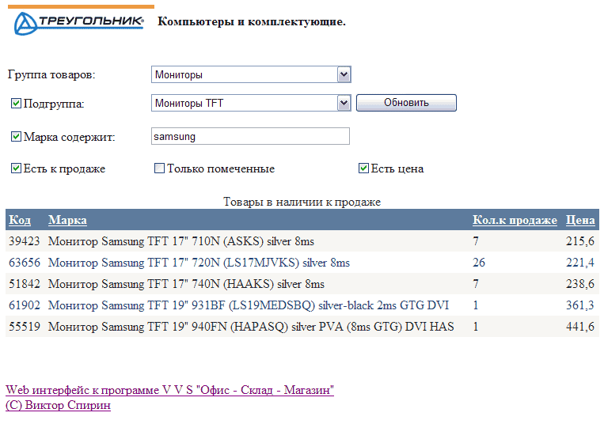Viewport: 604px width, 424px height.
Task: Sort table by the Код column header
Action: (x=20, y=220)
